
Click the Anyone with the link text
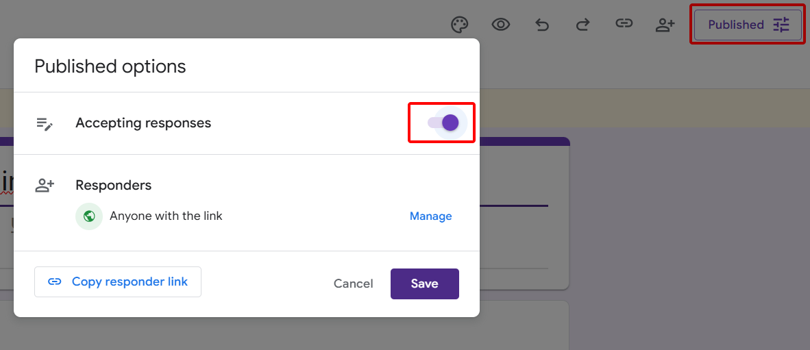pyautogui.click(x=166, y=216)
